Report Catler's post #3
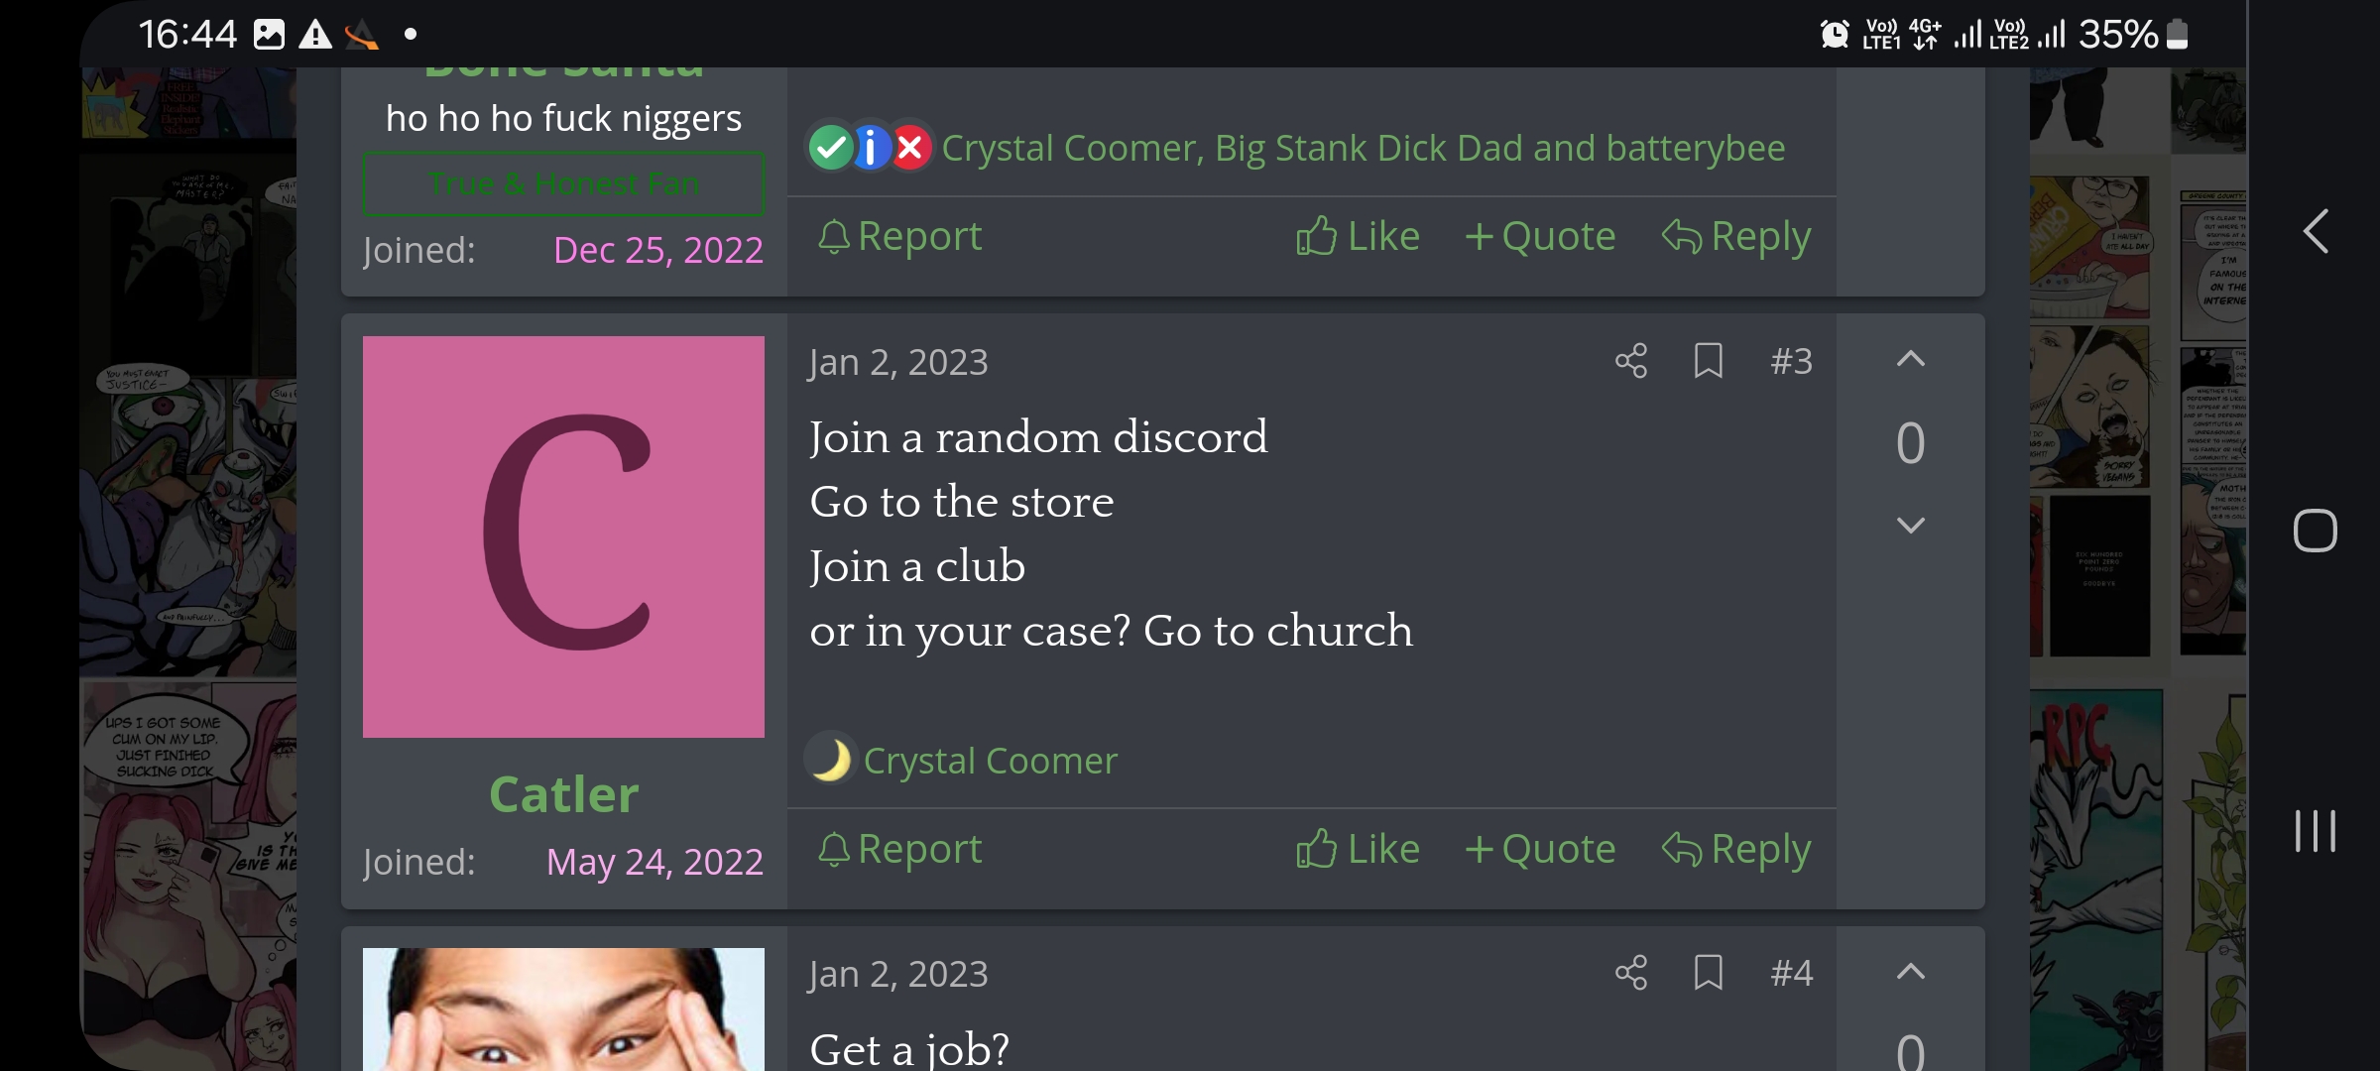This screenshot has height=1071, width=2380. click(x=899, y=849)
